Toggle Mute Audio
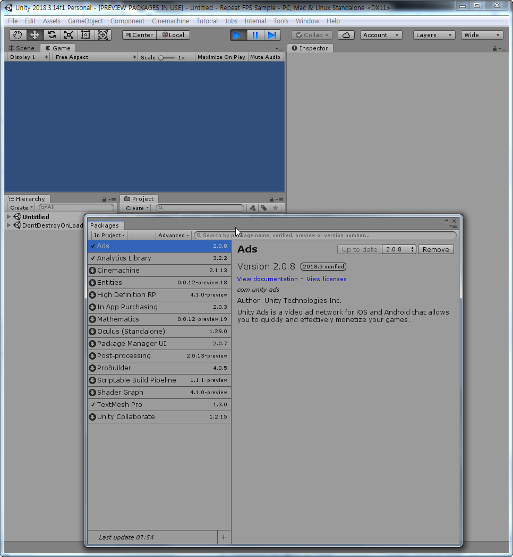The width and height of the screenshot is (513, 557). click(x=265, y=57)
